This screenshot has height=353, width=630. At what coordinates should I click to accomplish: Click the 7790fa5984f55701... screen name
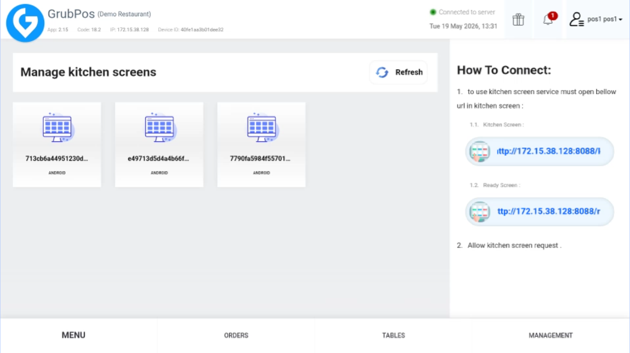260,159
